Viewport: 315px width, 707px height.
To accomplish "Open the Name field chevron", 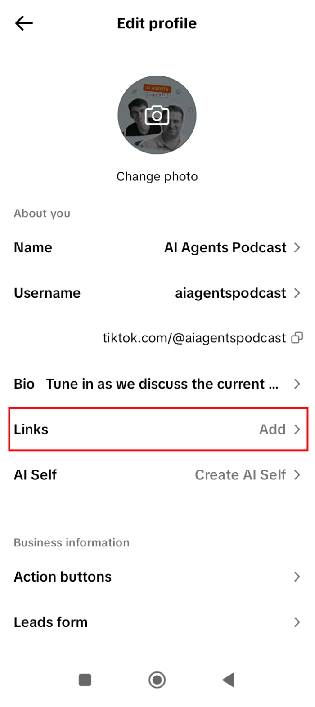I will click(x=297, y=247).
